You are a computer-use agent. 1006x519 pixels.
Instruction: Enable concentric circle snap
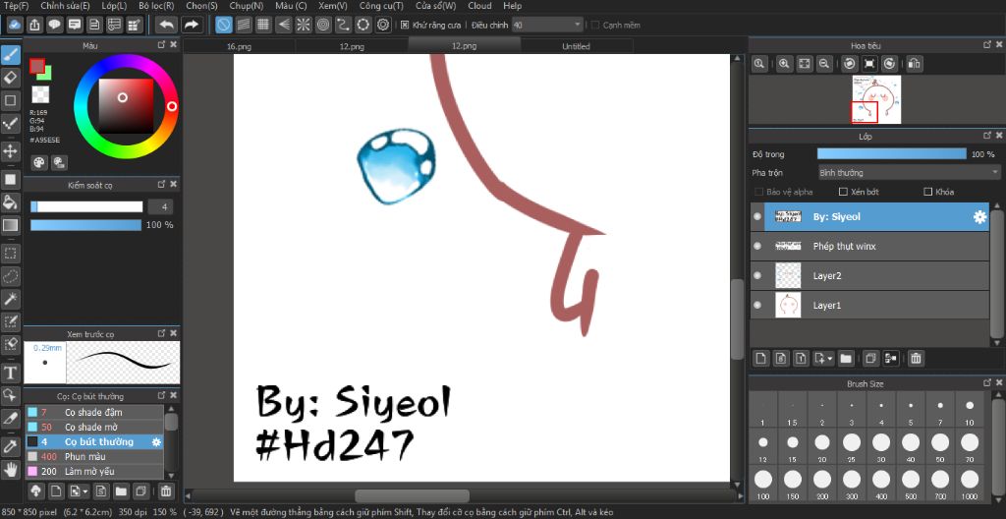[323, 25]
